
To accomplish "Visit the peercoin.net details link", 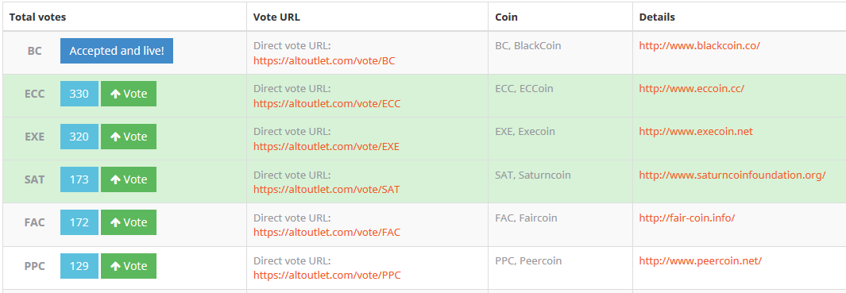I will pos(701,260).
